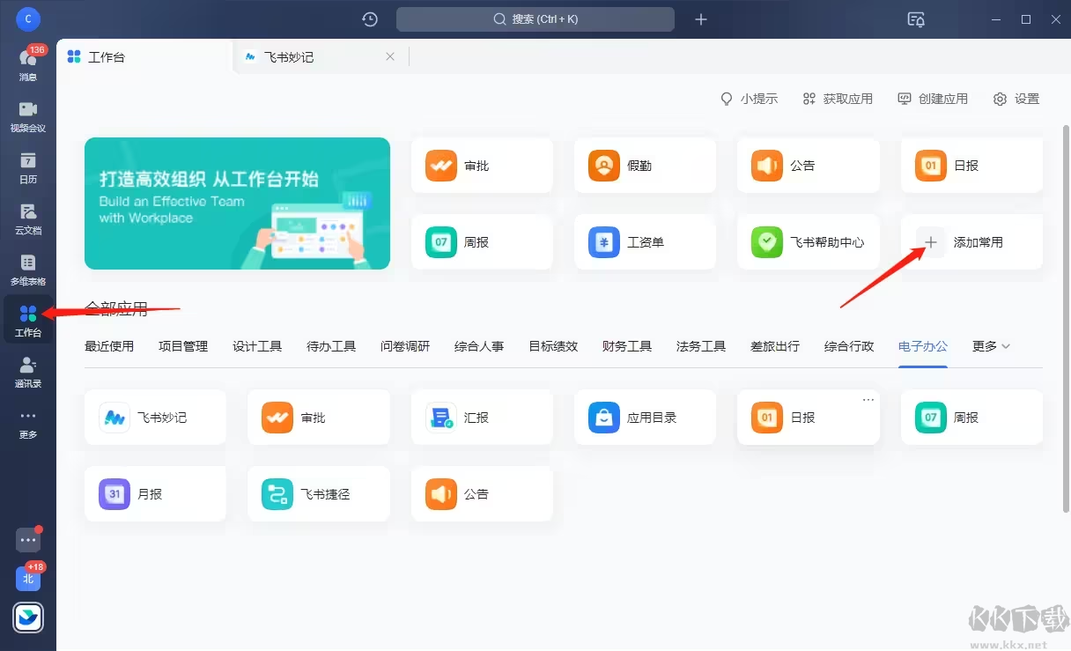
Task: Open 设置 workspace settings
Action: click(1016, 99)
